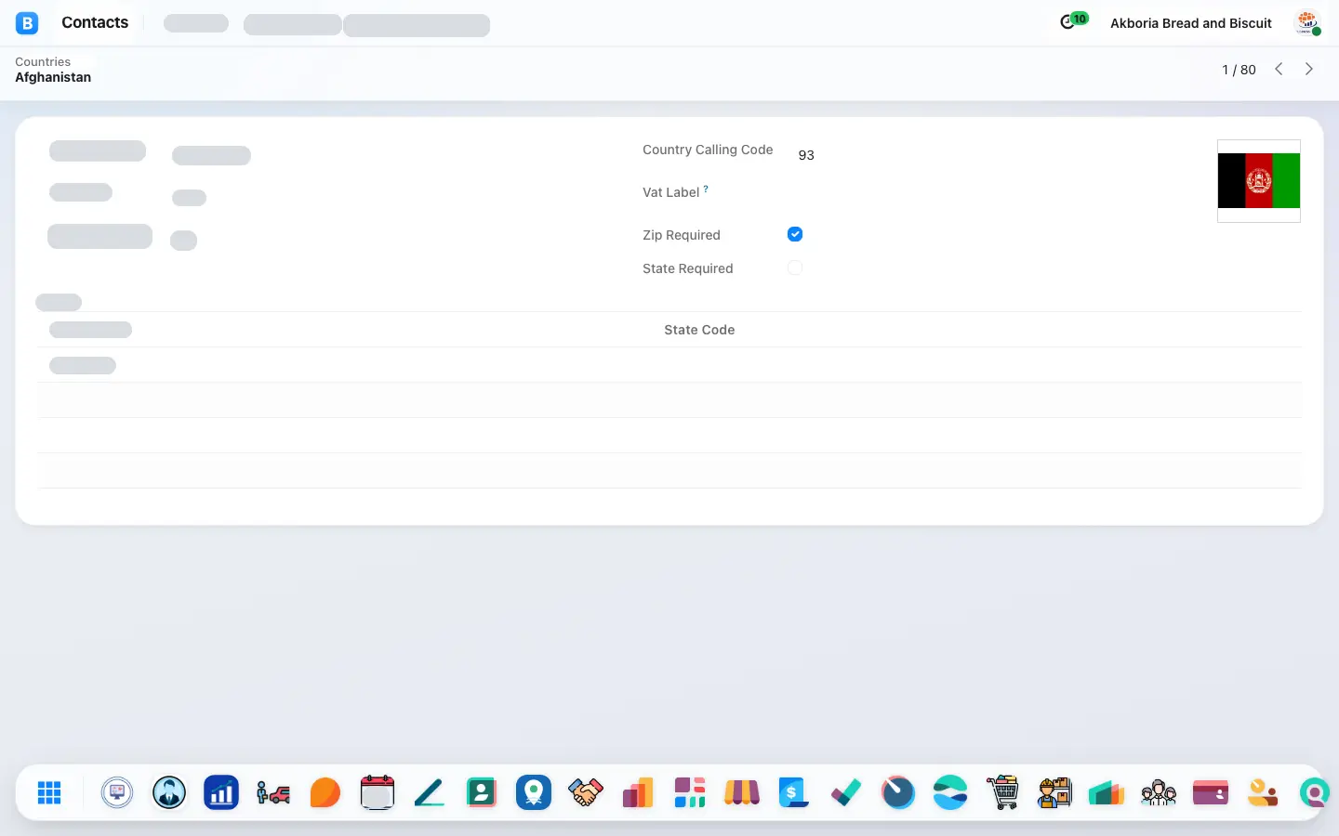Open the maroon ID card app

tap(1211, 792)
